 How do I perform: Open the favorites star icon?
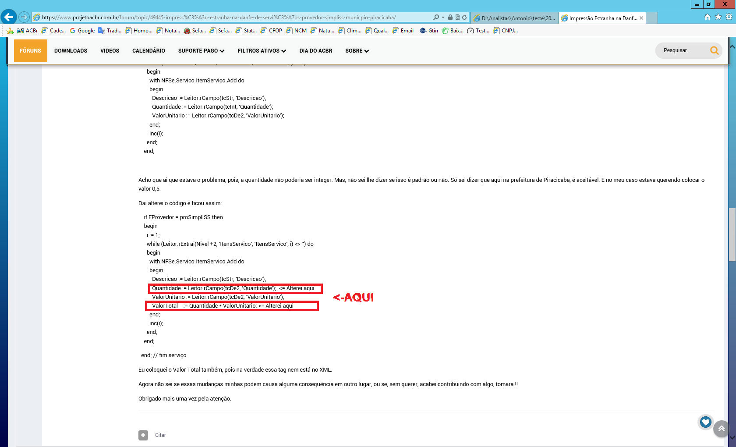[718, 17]
